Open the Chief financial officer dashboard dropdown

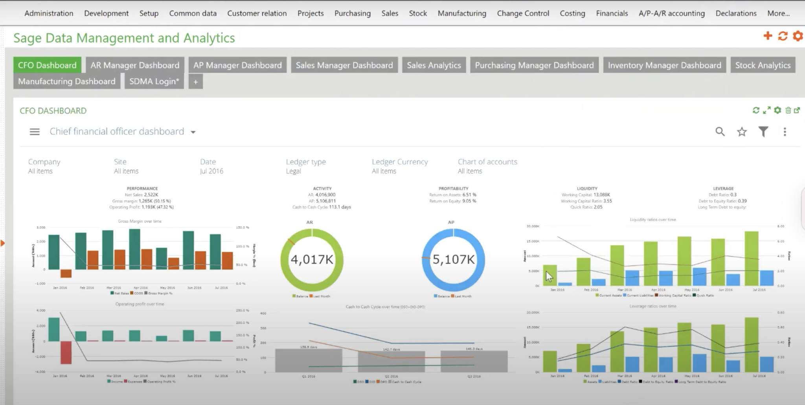point(193,132)
